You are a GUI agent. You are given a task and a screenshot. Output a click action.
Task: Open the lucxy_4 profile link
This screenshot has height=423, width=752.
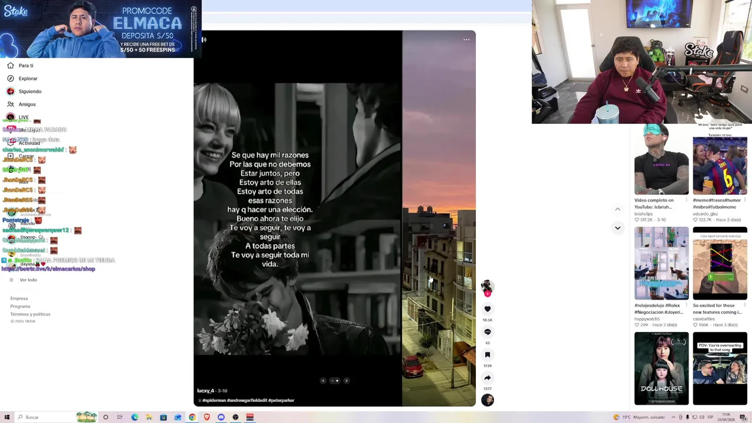[206, 391]
